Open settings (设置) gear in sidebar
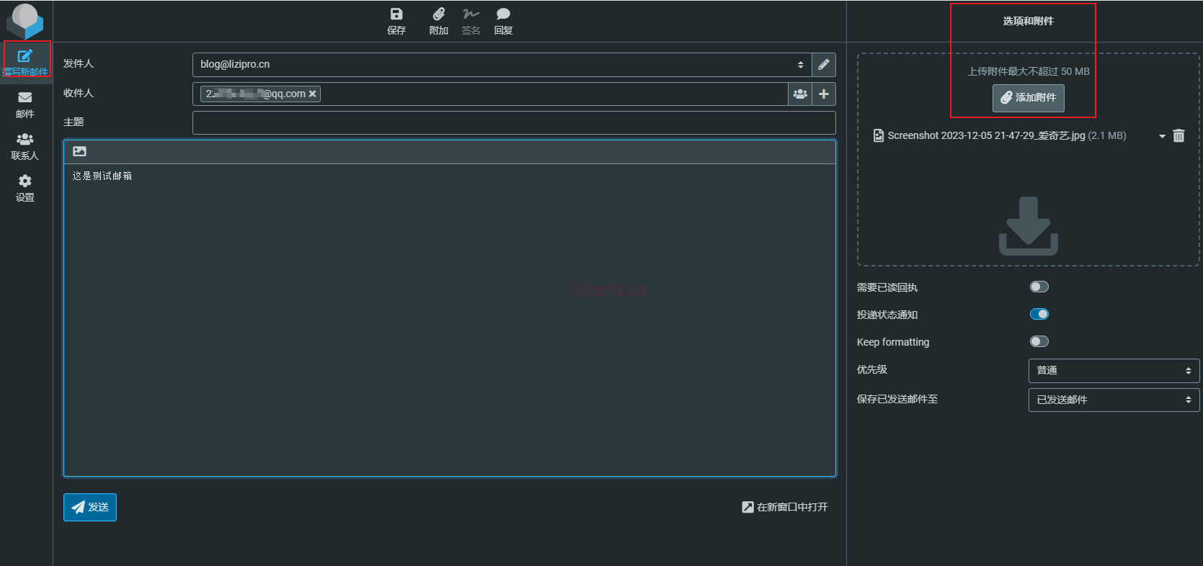 pos(25,188)
